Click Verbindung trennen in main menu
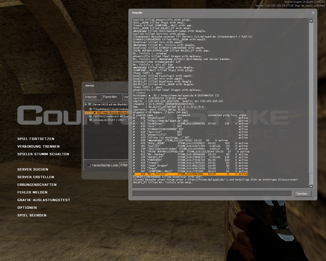Viewport: 326px width, 261px height. pyautogui.click(x=38, y=147)
